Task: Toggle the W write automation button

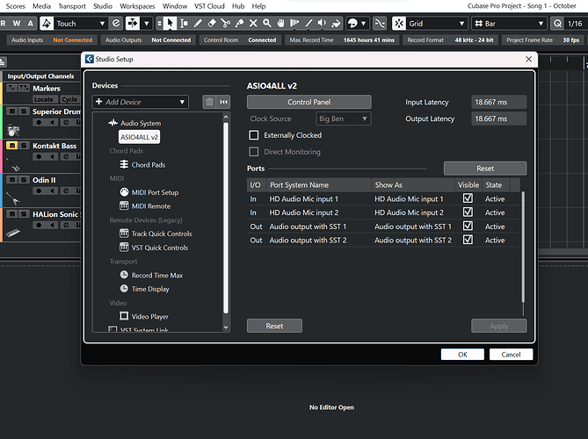Action: point(17,23)
